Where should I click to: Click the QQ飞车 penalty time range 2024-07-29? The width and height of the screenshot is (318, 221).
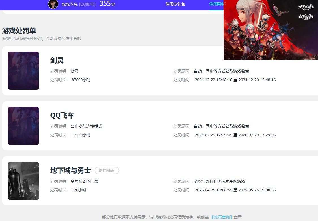[x=235, y=135]
